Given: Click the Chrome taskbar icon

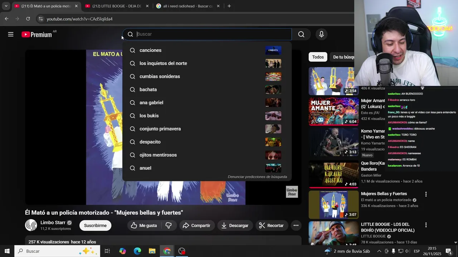Looking at the screenshot, I should [x=167, y=251].
